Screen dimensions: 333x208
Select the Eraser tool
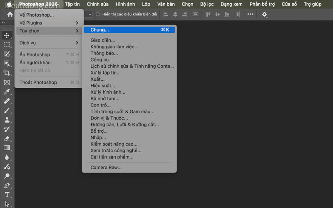(7, 139)
